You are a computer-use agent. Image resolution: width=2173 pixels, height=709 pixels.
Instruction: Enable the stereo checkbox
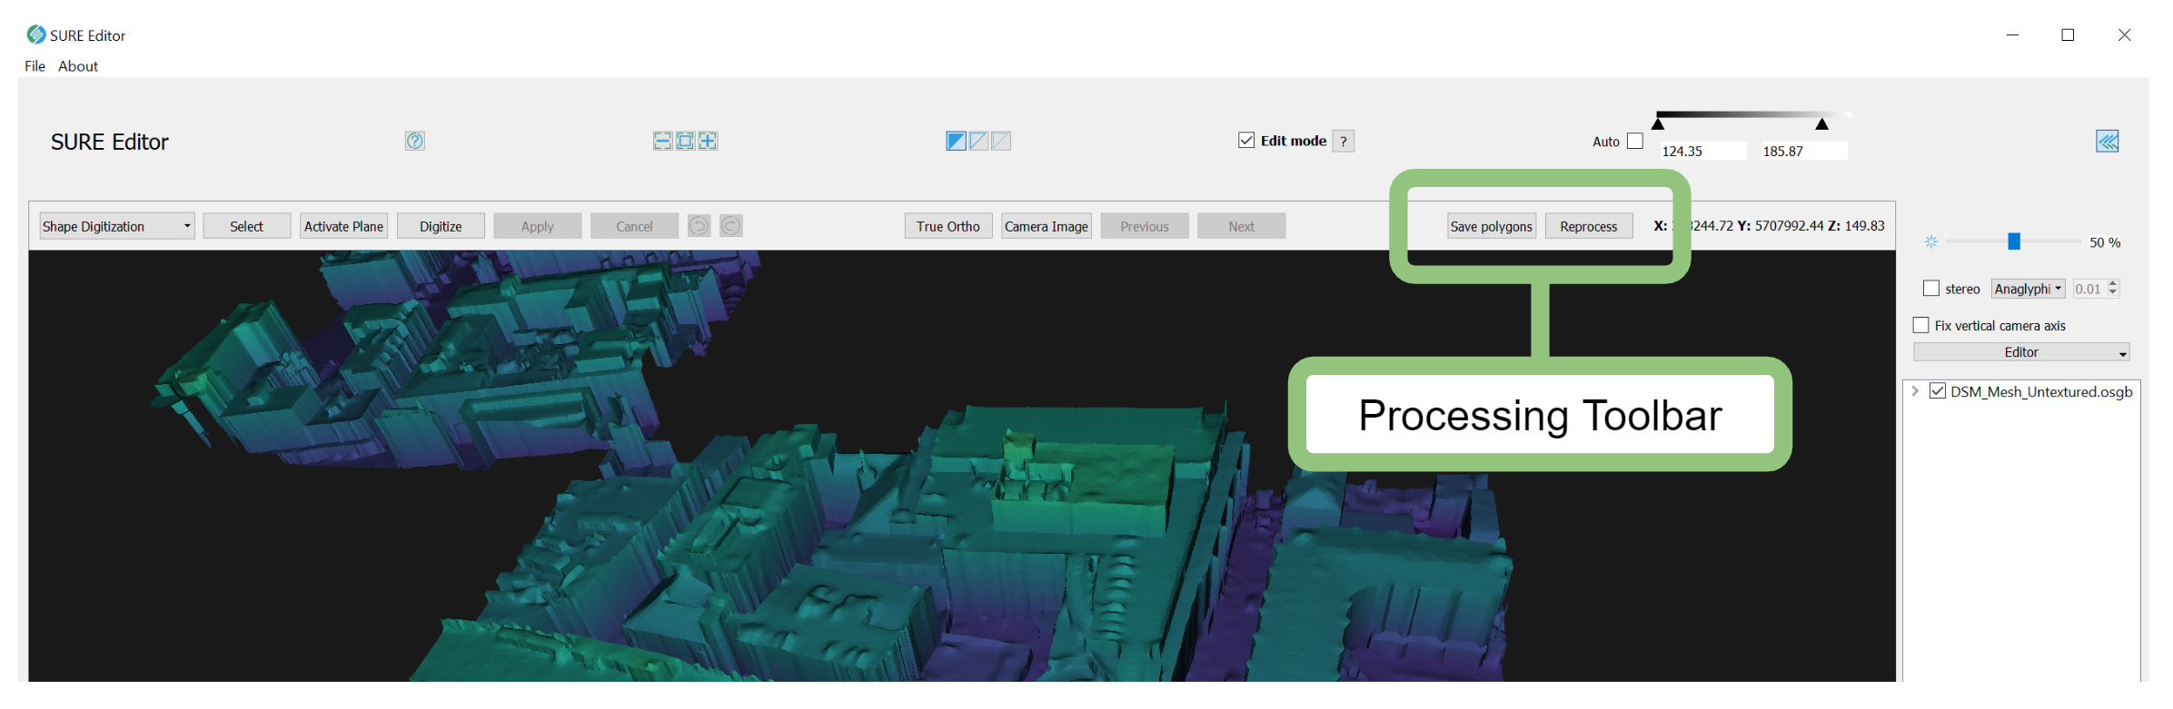tap(1931, 288)
